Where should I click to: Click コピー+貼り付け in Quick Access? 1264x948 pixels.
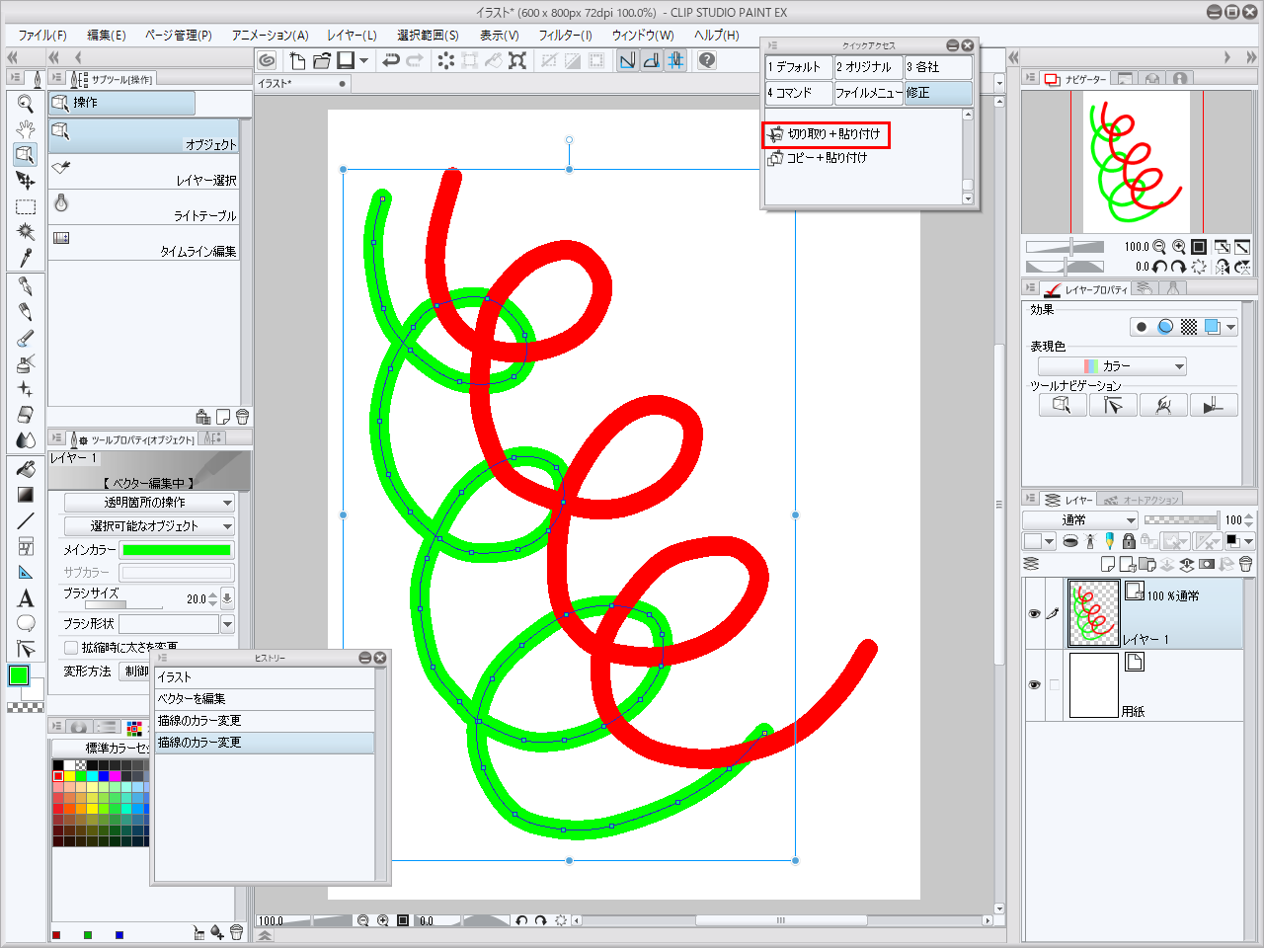[x=819, y=158]
